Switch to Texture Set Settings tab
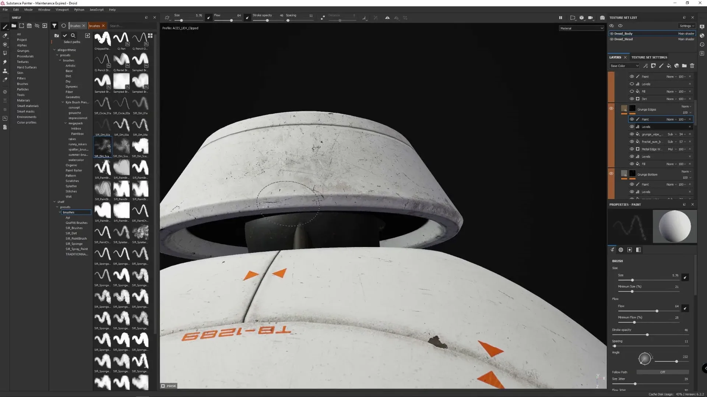Viewport: 707px width, 397px height. (x=649, y=57)
